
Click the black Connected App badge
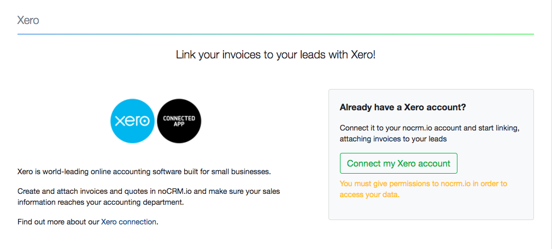pyautogui.click(x=179, y=121)
